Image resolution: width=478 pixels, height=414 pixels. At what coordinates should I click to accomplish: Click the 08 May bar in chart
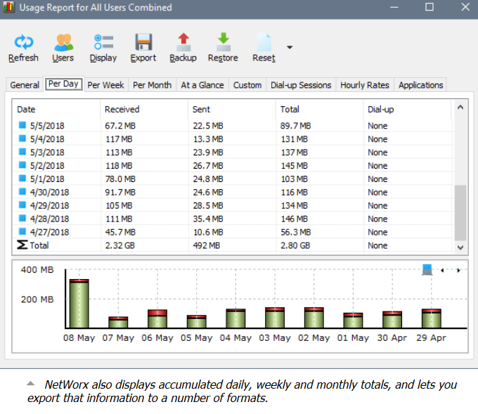click(79, 304)
